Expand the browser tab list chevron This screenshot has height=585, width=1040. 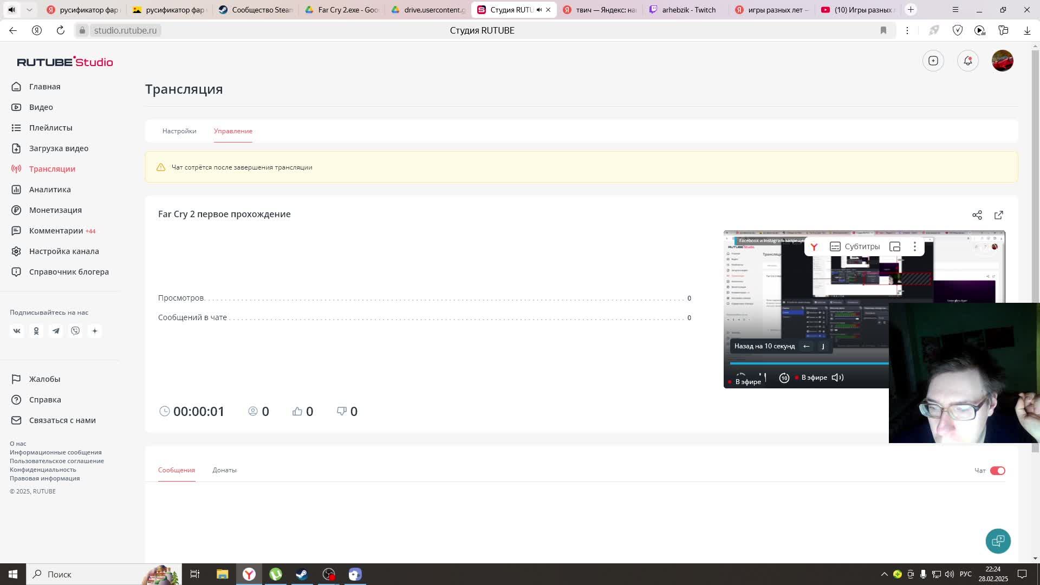(29, 10)
